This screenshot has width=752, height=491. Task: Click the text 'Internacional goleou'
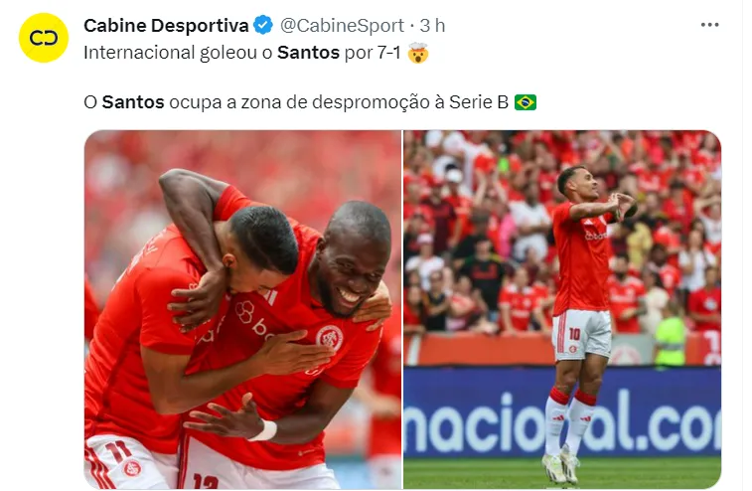coord(170,53)
